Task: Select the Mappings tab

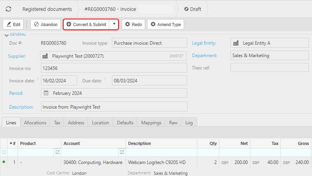Action: [x=151, y=122]
